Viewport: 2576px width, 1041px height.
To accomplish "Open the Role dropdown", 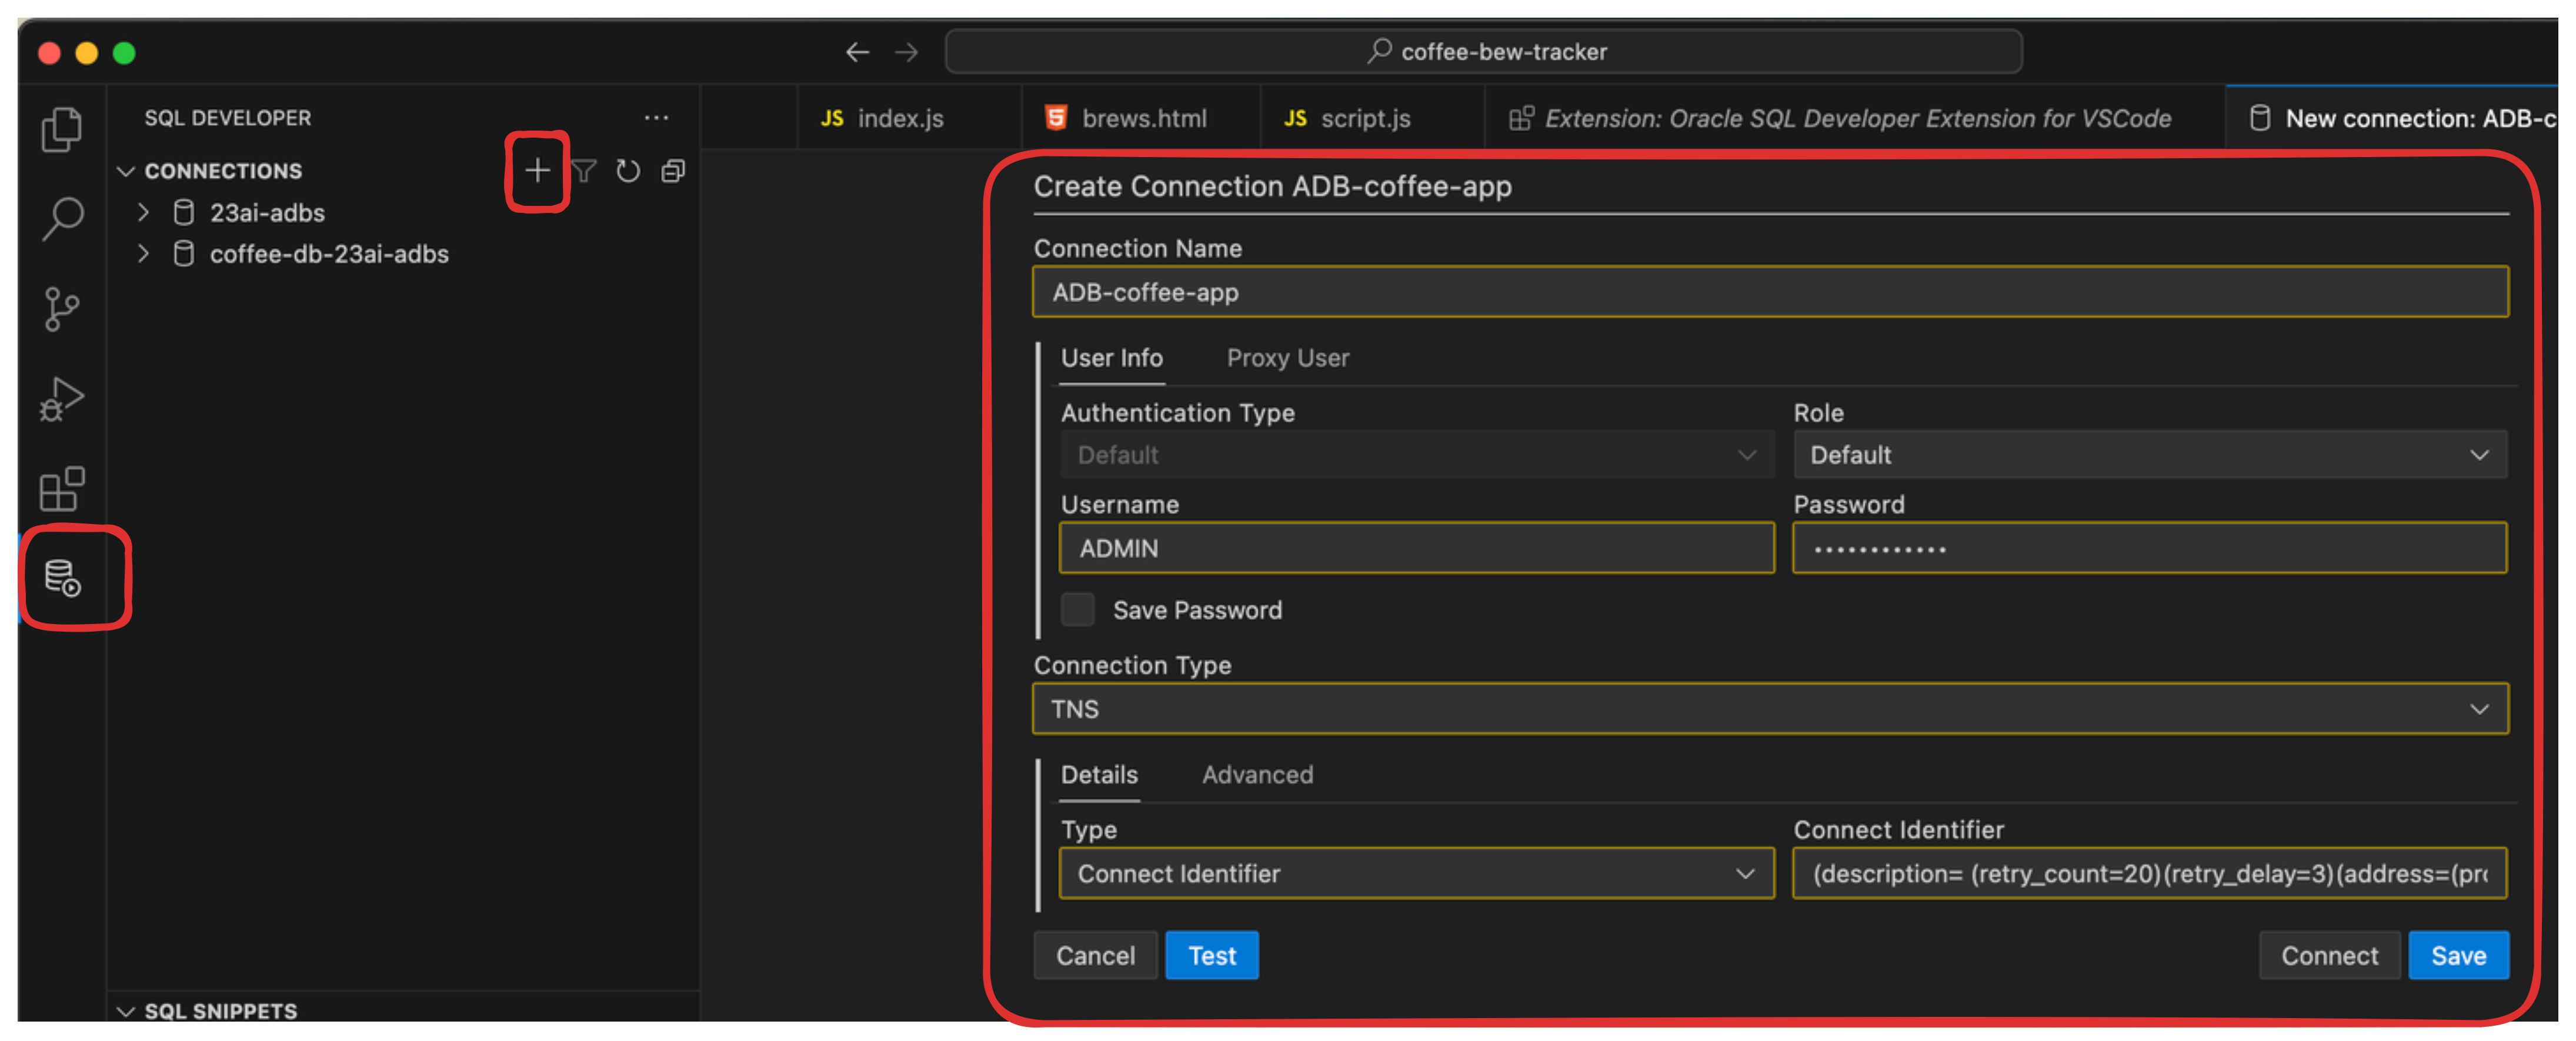I will (2149, 455).
